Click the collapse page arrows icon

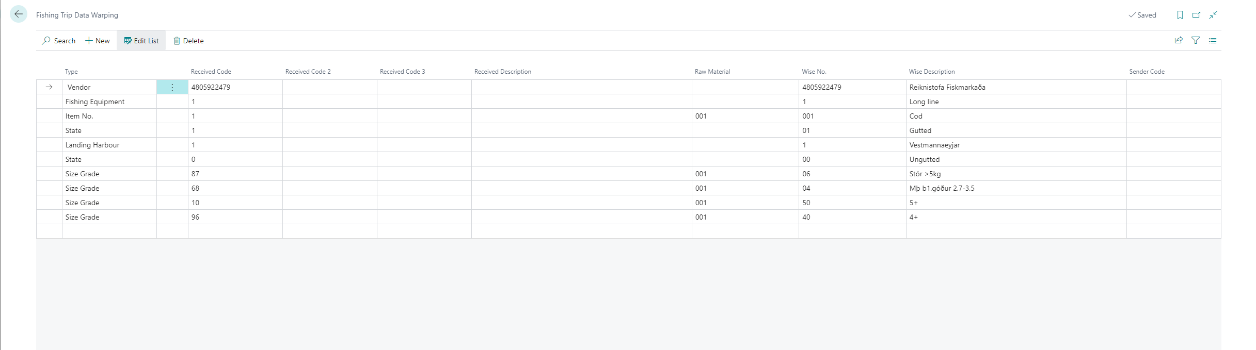pyautogui.click(x=1213, y=15)
